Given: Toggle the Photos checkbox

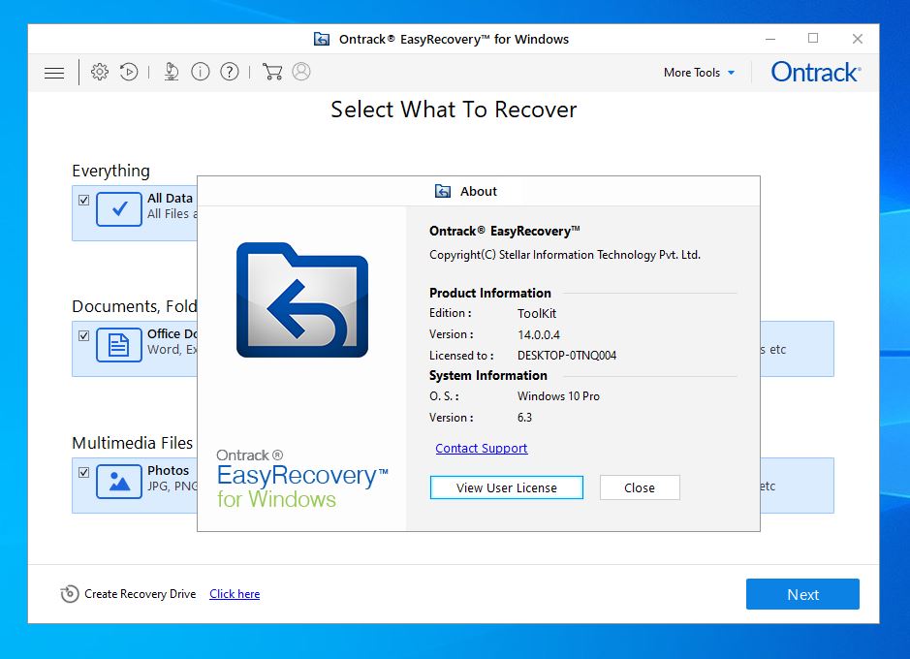Looking at the screenshot, I should (x=83, y=472).
